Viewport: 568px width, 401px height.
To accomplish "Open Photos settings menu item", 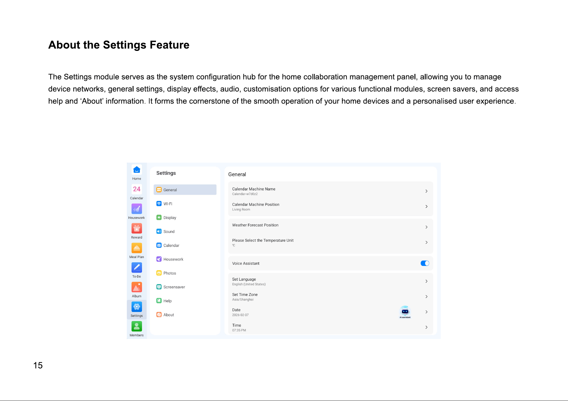I will pyautogui.click(x=185, y=273).
